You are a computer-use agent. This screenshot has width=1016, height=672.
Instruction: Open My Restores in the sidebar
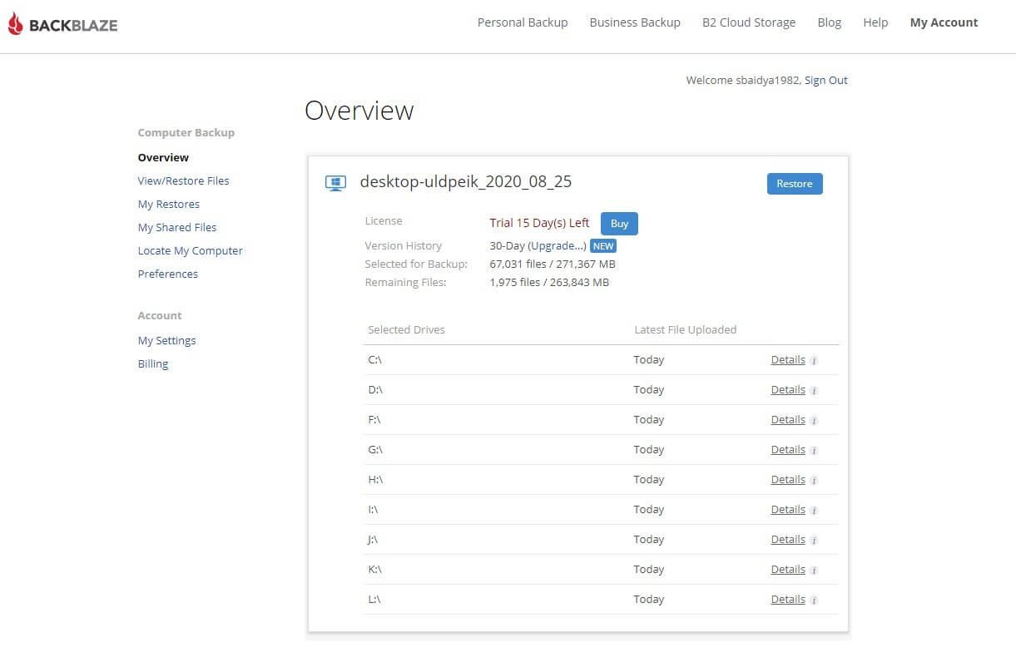tap(169, 204)
